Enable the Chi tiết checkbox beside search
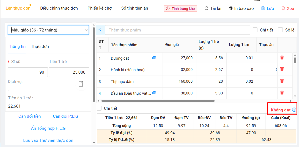Image resolution: width=299 pixels, height=147 pixels. (x=255, y=30)
